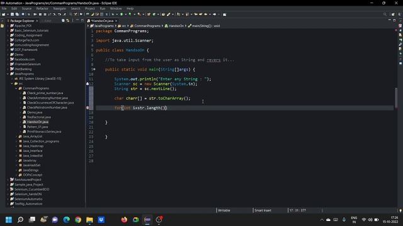Open the File menu

pyautogui.click(x=4, y=8)
